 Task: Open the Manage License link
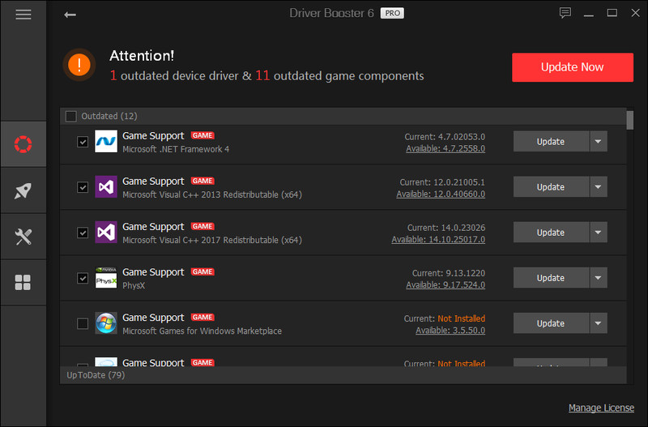[601, 408]
